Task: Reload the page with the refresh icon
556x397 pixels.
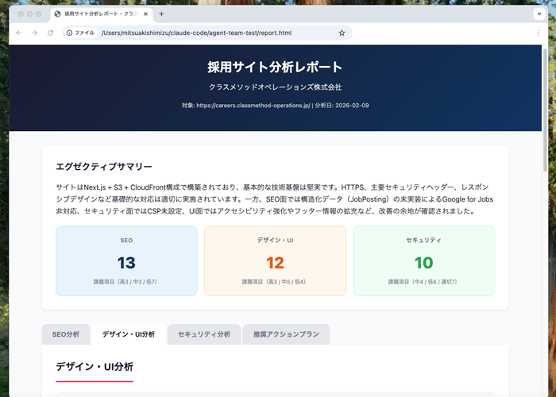Action: [50, 33]
